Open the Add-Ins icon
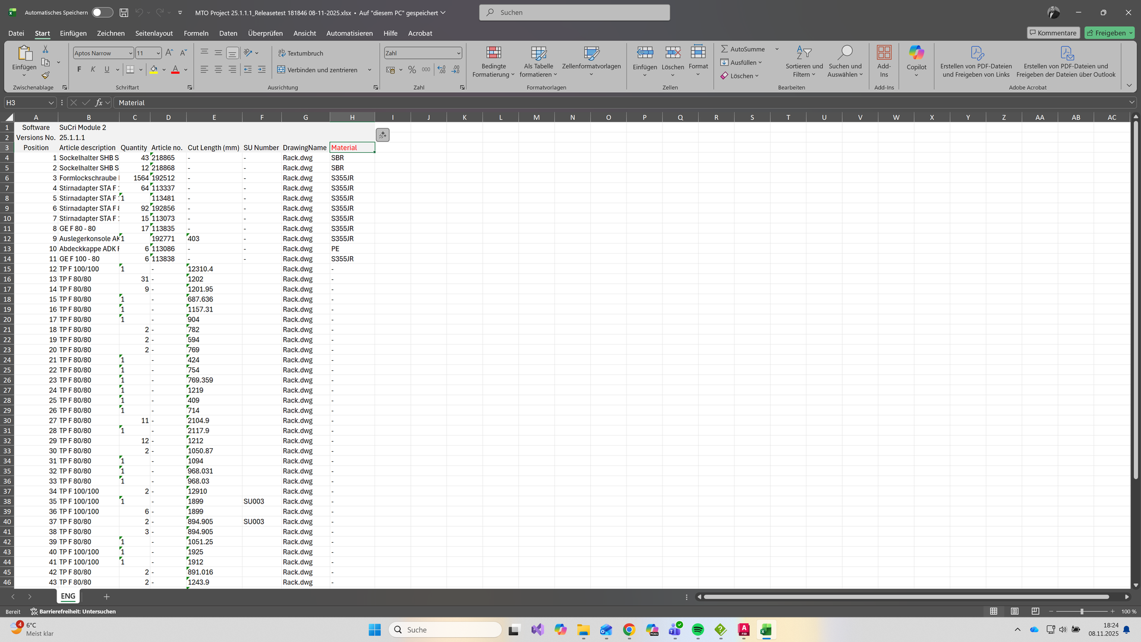The image size is (1141, 642). pos(884,61)
